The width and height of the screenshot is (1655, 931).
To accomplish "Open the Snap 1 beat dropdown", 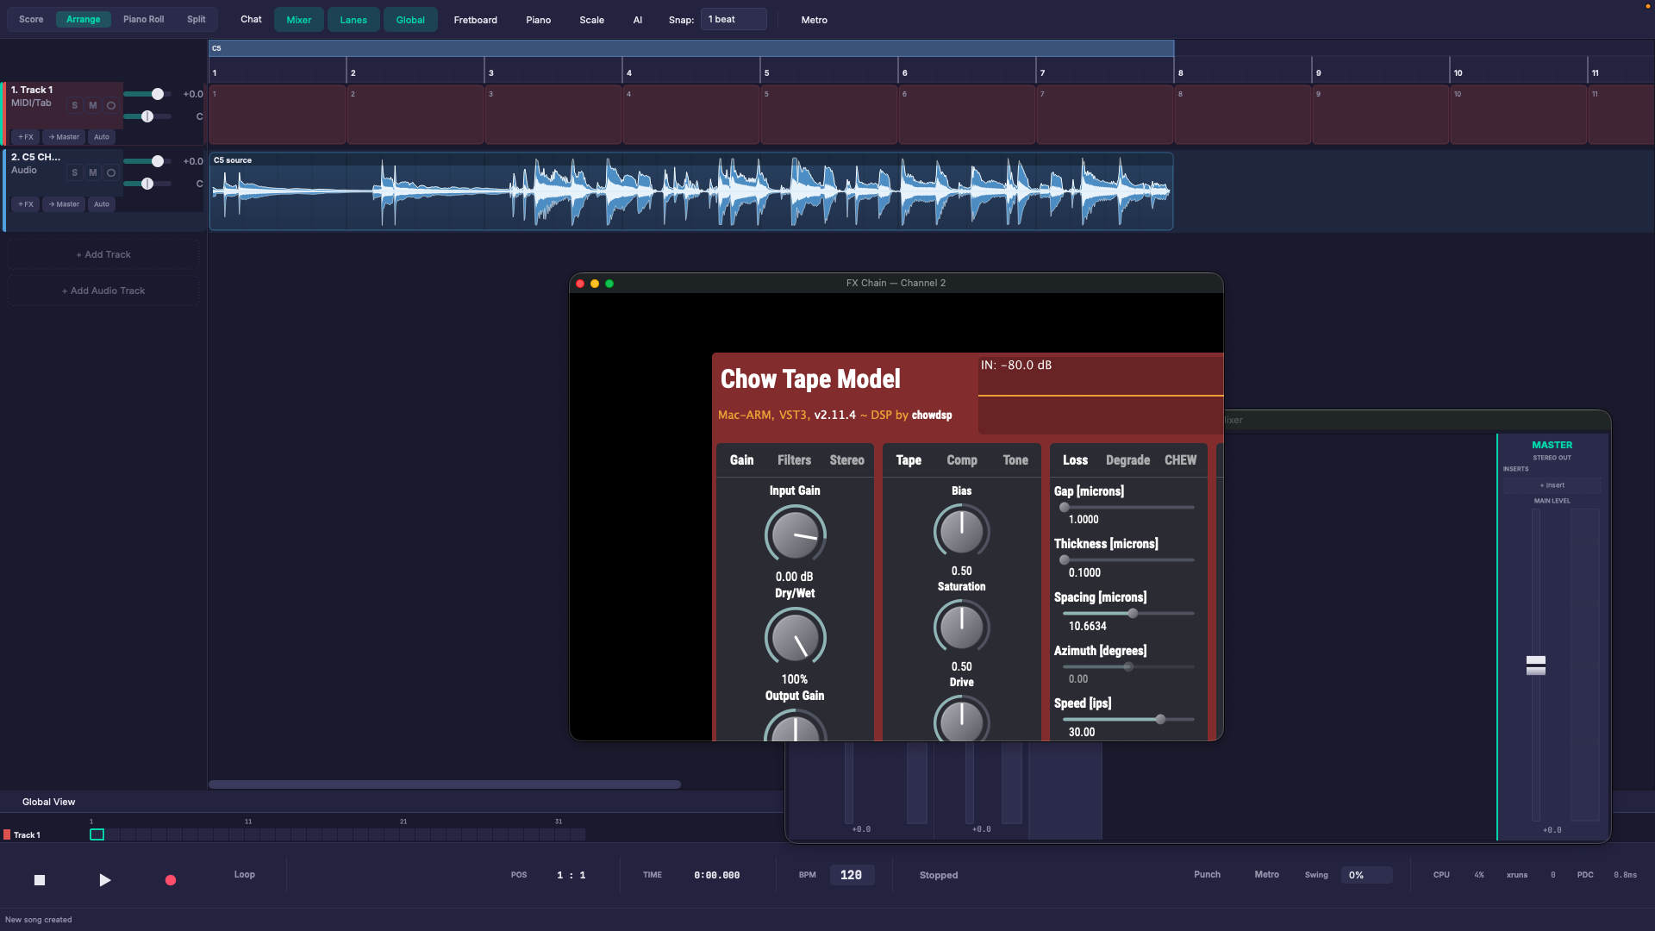I will [734, 19].
